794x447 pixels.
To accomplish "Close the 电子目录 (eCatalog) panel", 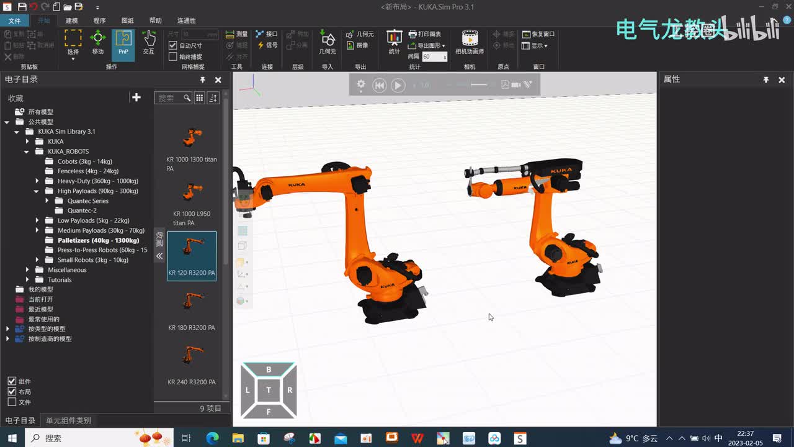I will [218, 79].
